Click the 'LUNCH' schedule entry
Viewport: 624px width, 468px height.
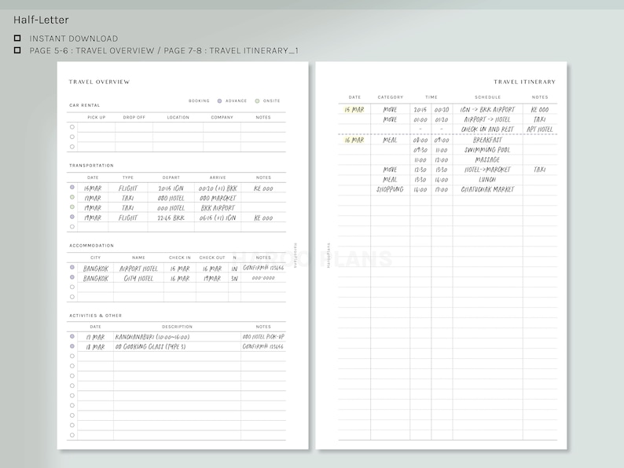pyautogui.click(x=487, y=180)
